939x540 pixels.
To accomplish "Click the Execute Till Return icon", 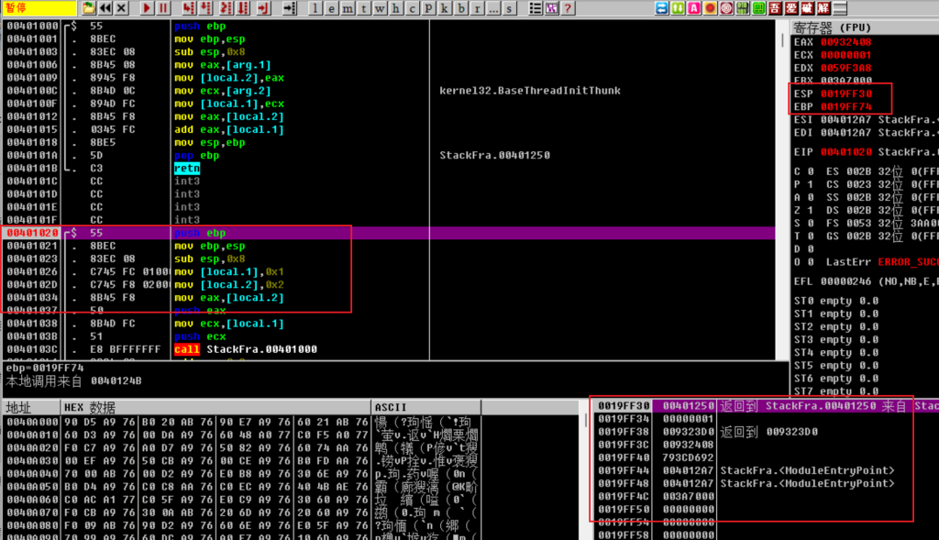I will click(262, 8).
